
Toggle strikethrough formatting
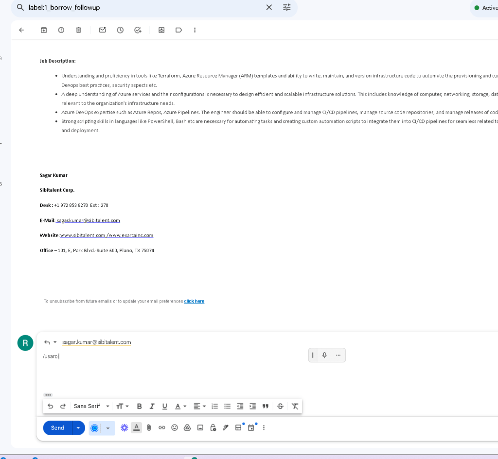click(x=280, y=407)
